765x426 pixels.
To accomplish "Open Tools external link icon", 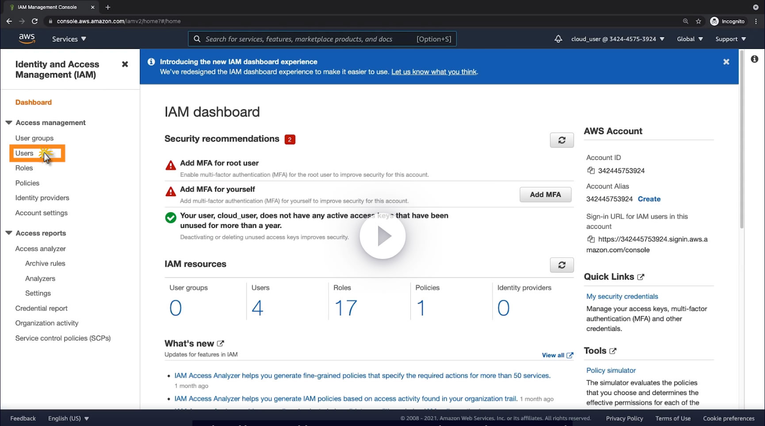I will [x=612, y=351].
